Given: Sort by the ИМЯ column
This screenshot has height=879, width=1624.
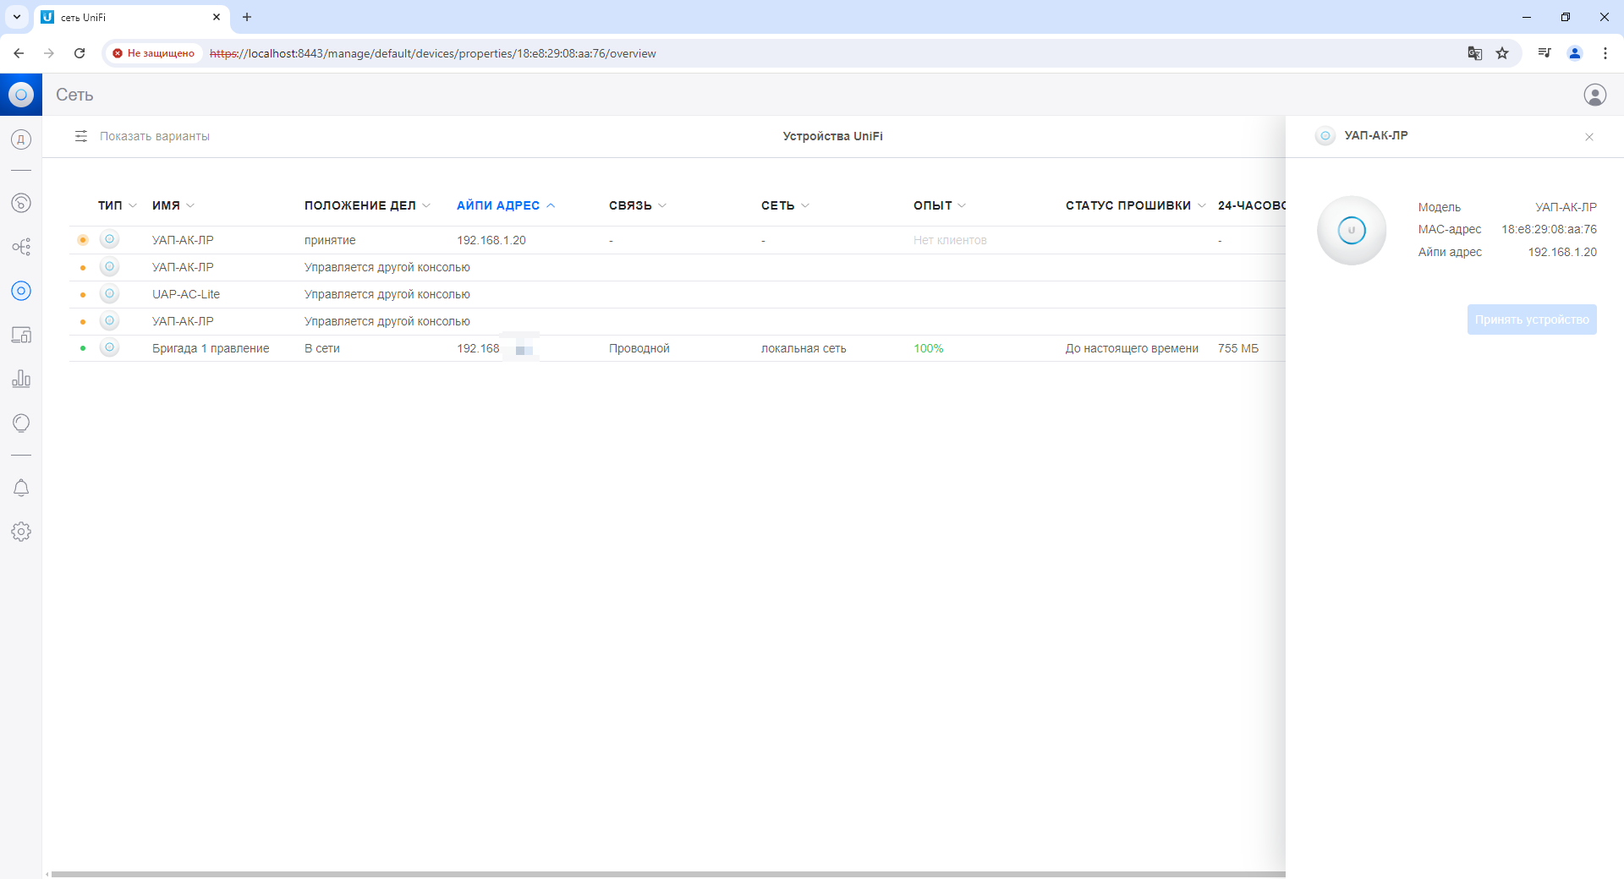Looking at the screenshot, I should click(173, 205).
